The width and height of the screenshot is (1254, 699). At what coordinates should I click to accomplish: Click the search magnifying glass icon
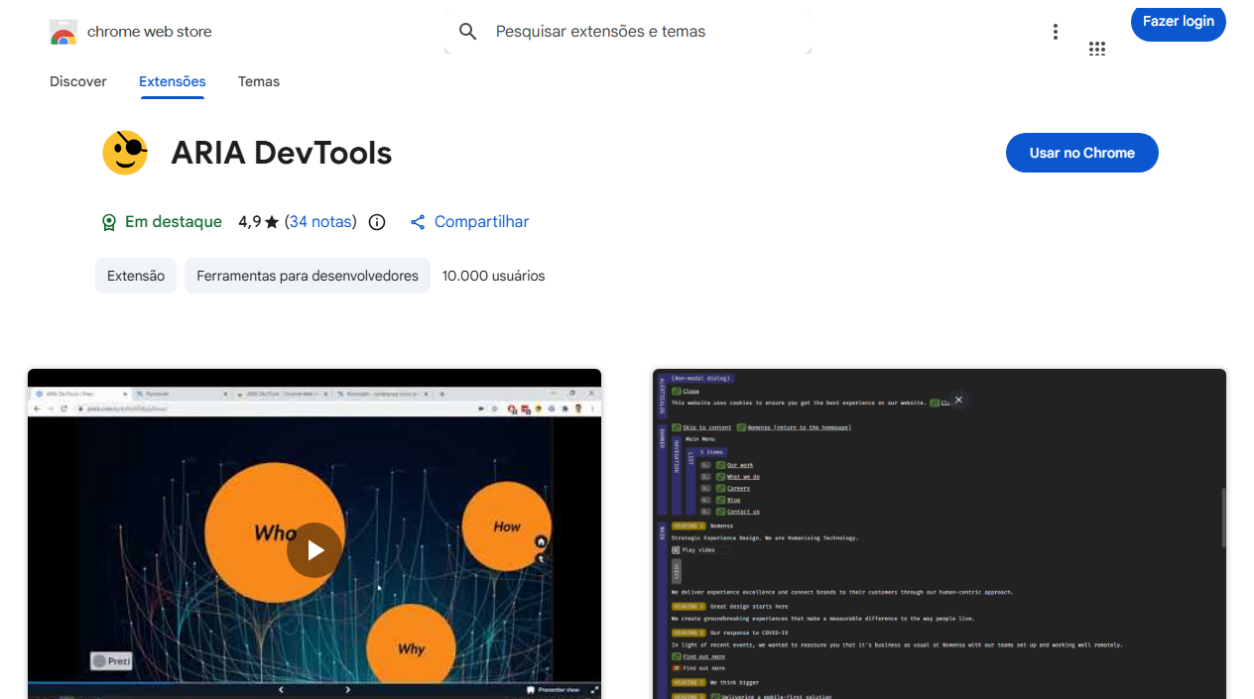[467, 31]
